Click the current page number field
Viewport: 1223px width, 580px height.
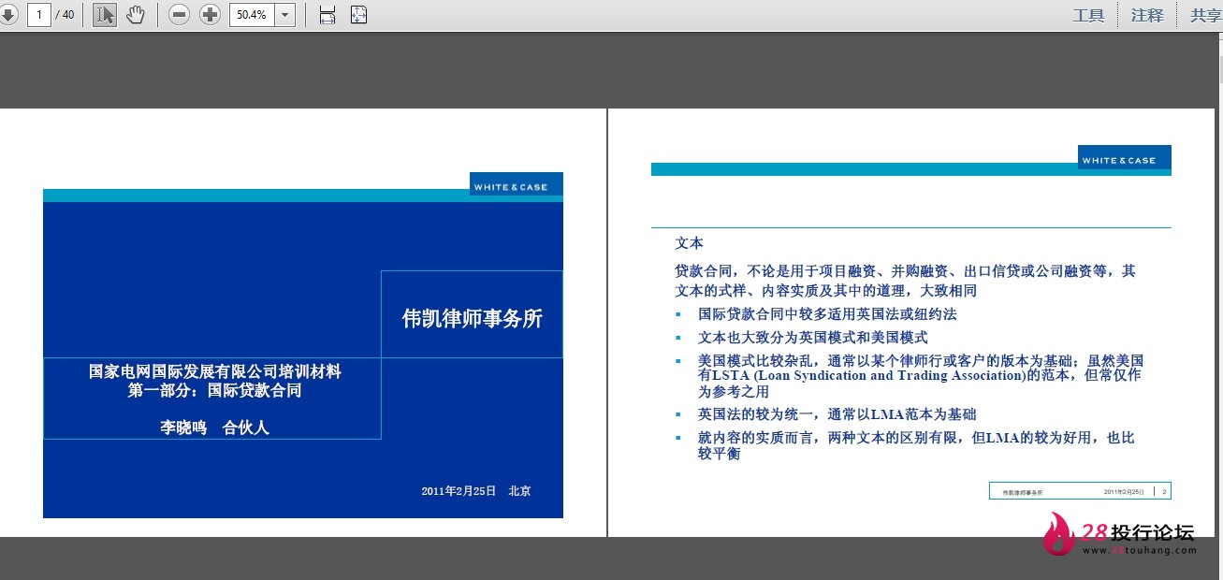pos(39,15)
